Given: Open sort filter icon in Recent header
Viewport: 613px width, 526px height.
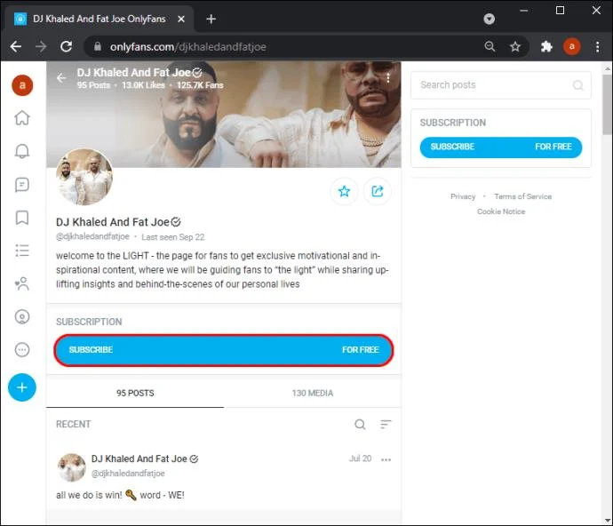Looking at the screenshot, I should coord(386,425).
